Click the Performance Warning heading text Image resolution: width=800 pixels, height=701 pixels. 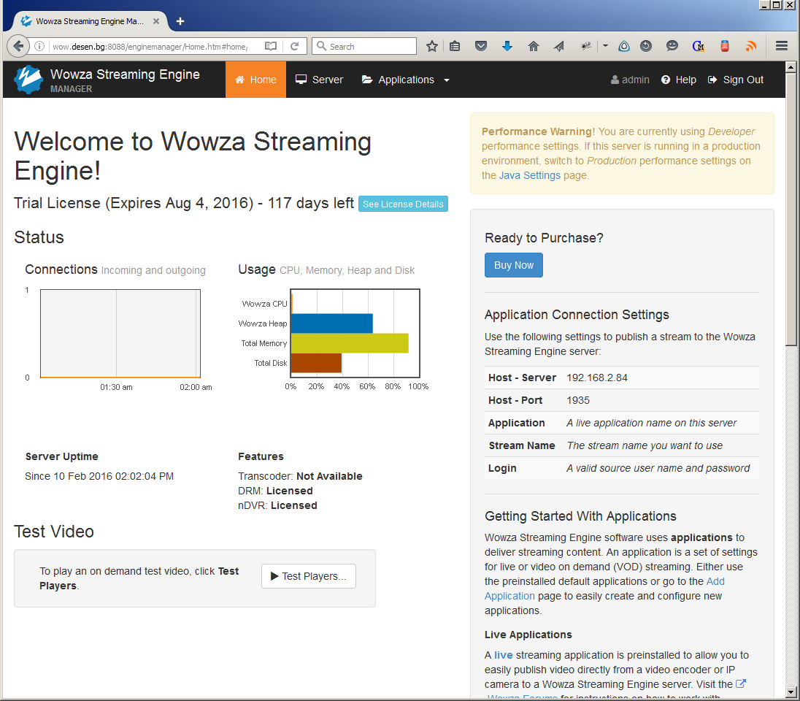(538, 131)
